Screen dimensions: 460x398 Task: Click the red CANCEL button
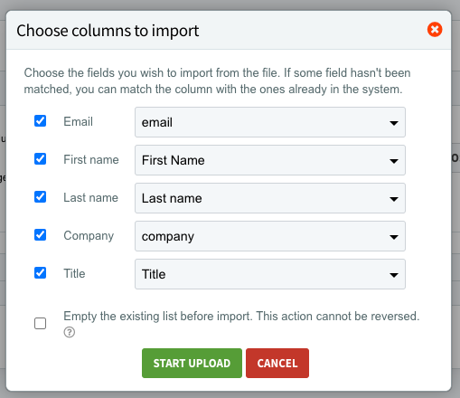277,363
